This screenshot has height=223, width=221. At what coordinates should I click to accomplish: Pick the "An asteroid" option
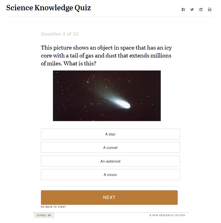(110, 161)
